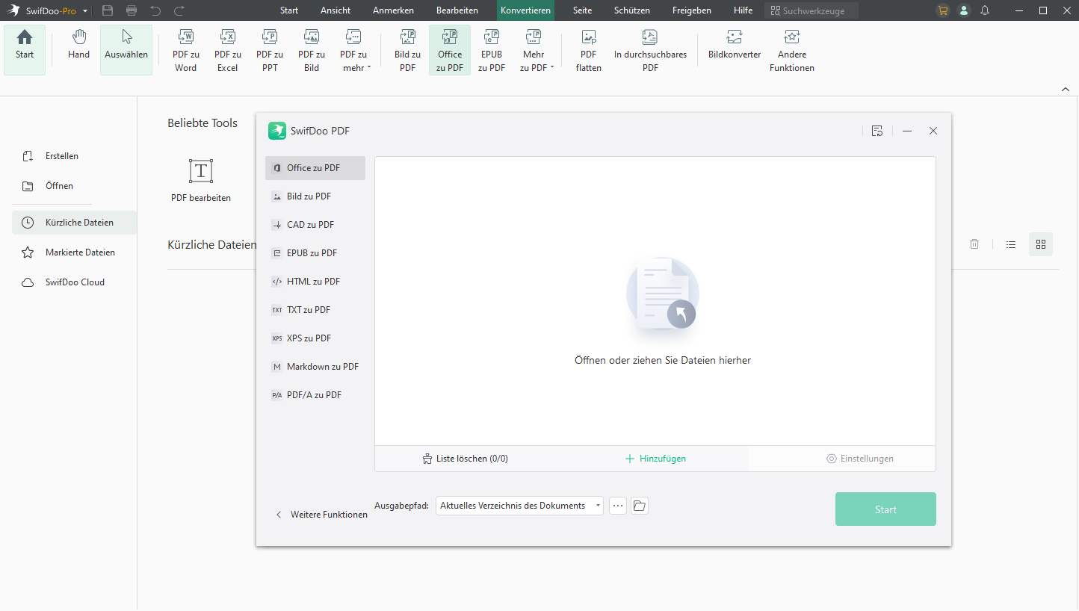Open Bild zu PDF ribbon tool
Image resolution: width=1079 pixels, height=611 pixels.
[x=407, y=50]
